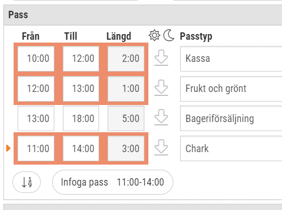
Task: Open the Kassa passtyp field
Action: [x=231, y=58]
